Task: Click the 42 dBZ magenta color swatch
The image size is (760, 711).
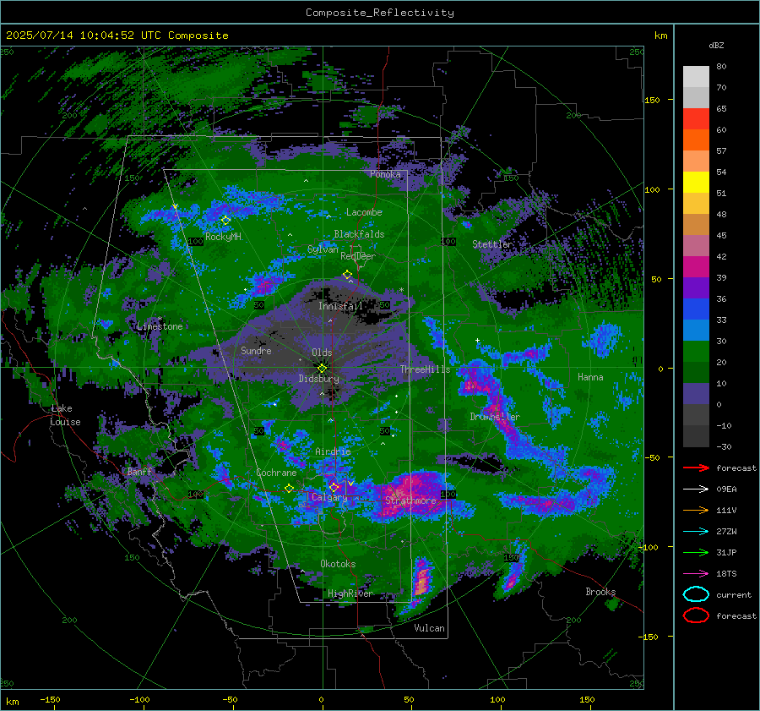Action: pos(696,267)
